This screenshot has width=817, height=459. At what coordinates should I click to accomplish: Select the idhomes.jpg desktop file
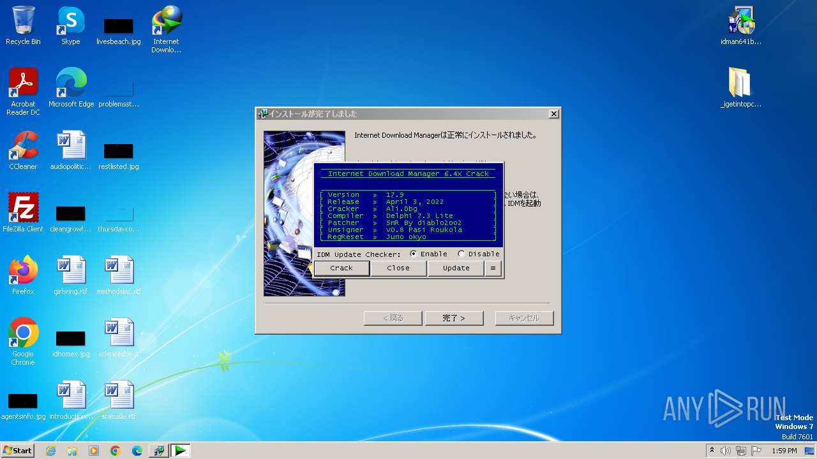pyautogui.click(x=71, y=343)
